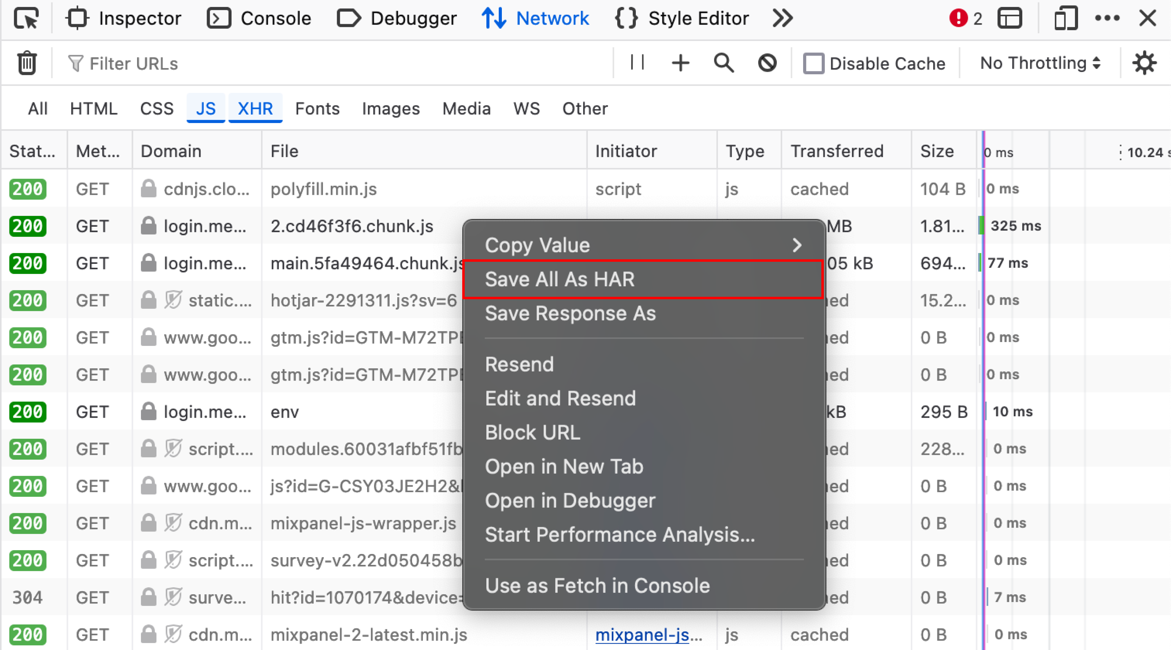Sort by the Status column header

(x=34, y=151)
